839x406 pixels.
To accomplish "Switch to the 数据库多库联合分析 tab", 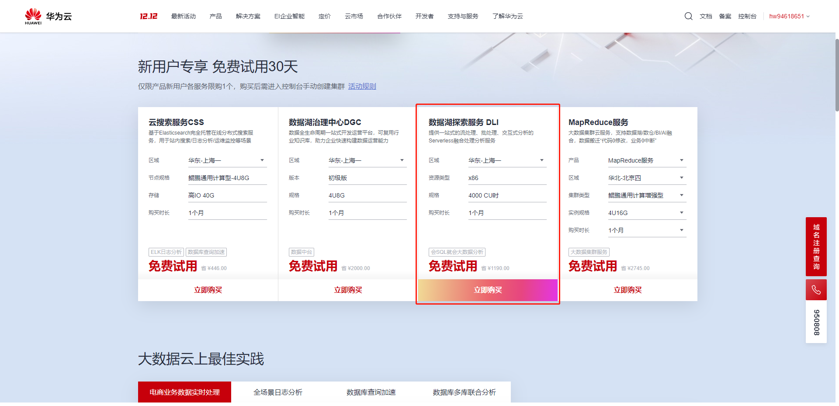I will (464, 392).
